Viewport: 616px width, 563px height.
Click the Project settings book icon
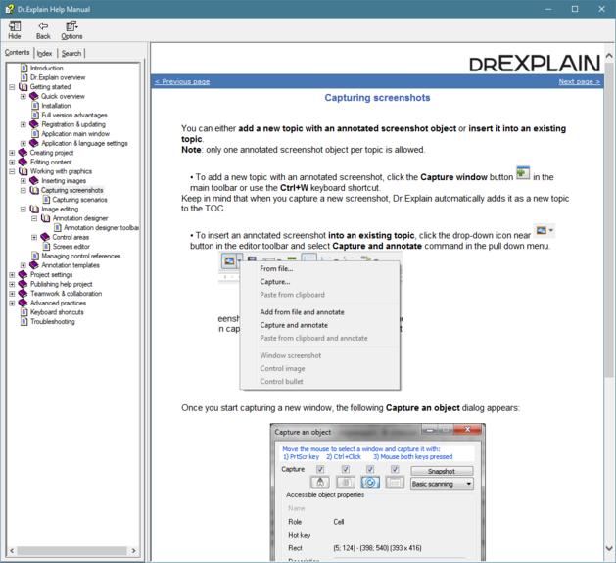click(x=24, y=275)
